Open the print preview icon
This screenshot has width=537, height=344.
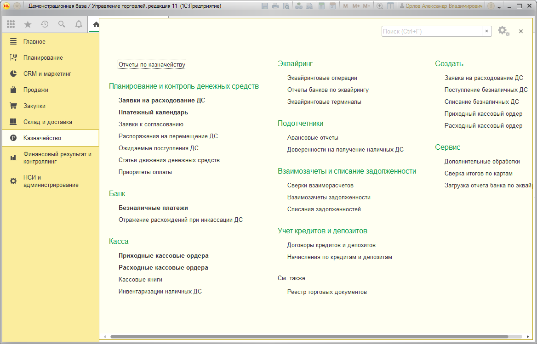[x=286, y=6]
